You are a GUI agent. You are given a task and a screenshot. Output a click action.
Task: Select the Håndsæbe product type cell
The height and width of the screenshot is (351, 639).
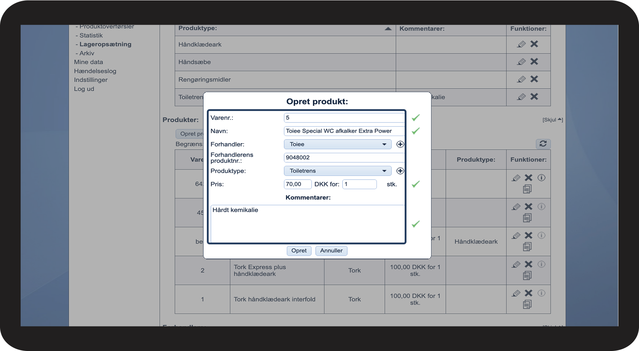click(x=285, y=62)
